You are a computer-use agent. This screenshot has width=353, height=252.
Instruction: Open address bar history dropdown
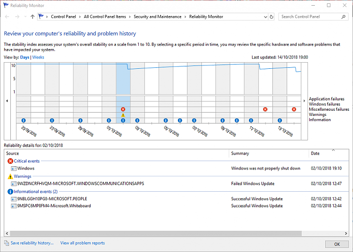[265, 17]
